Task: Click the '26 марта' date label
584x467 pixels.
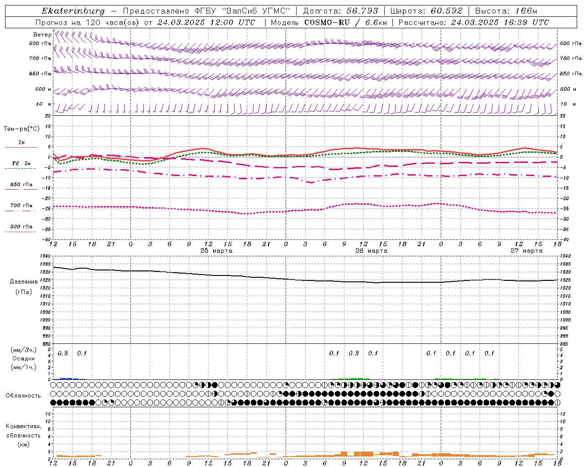Action: [x=371, y=251]
